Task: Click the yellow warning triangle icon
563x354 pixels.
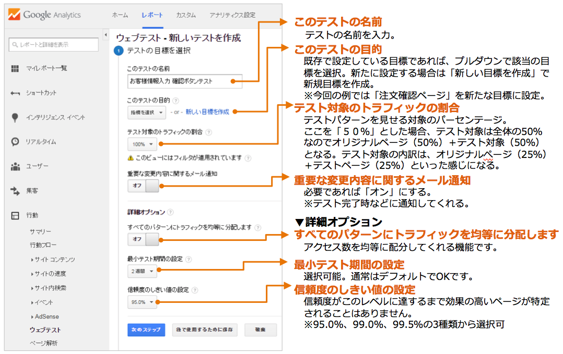Action: [131, 158]
